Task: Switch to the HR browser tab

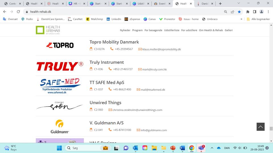Action: [77, 4]
